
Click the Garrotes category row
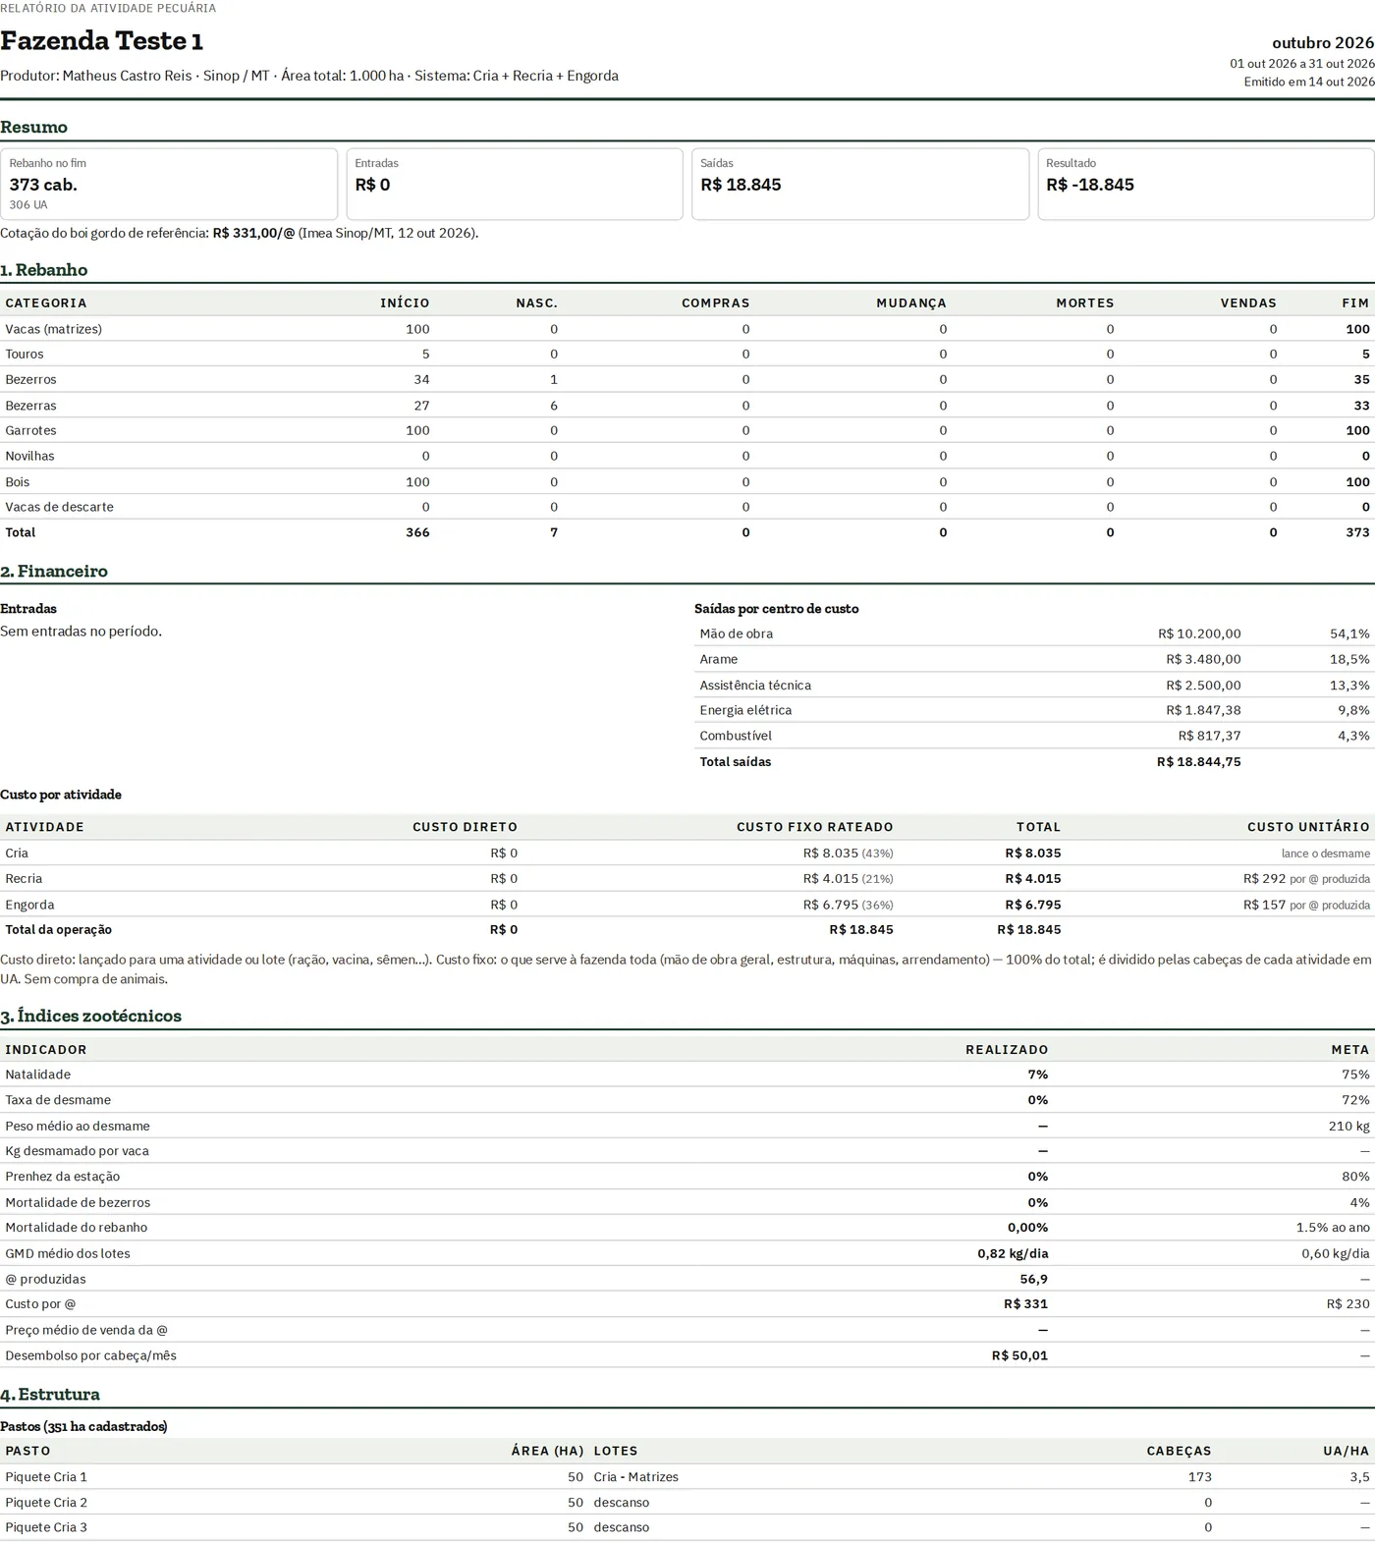click(687, 431)
